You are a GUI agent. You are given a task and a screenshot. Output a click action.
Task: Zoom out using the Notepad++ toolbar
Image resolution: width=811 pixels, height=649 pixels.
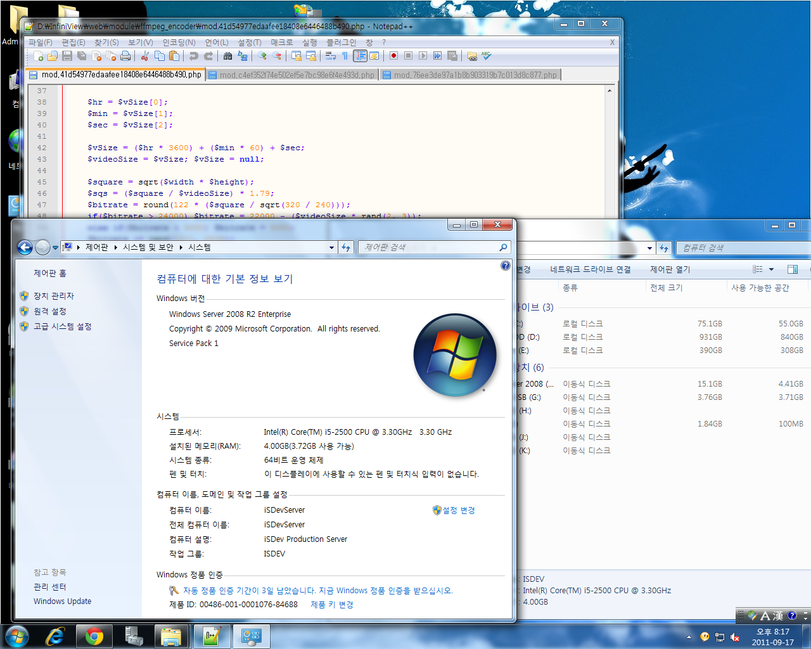tap(277, 56)
